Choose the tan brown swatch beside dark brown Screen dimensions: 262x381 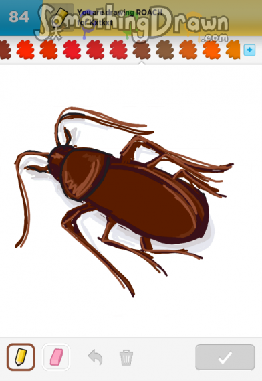[165, 50]
